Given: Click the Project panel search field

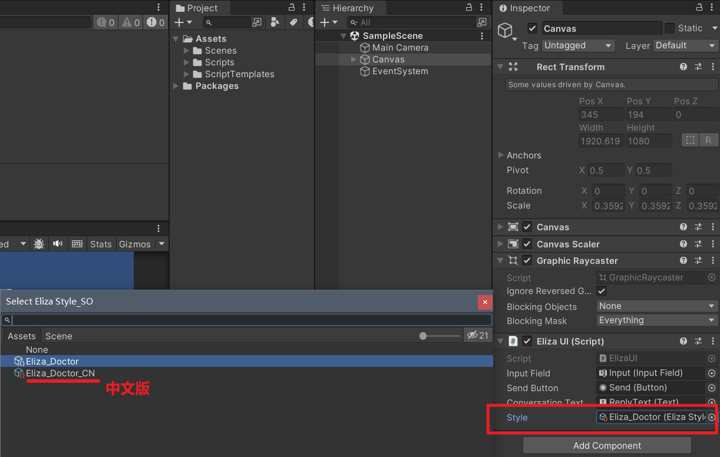Looking at the screenshot, I should tap(227, 22).
